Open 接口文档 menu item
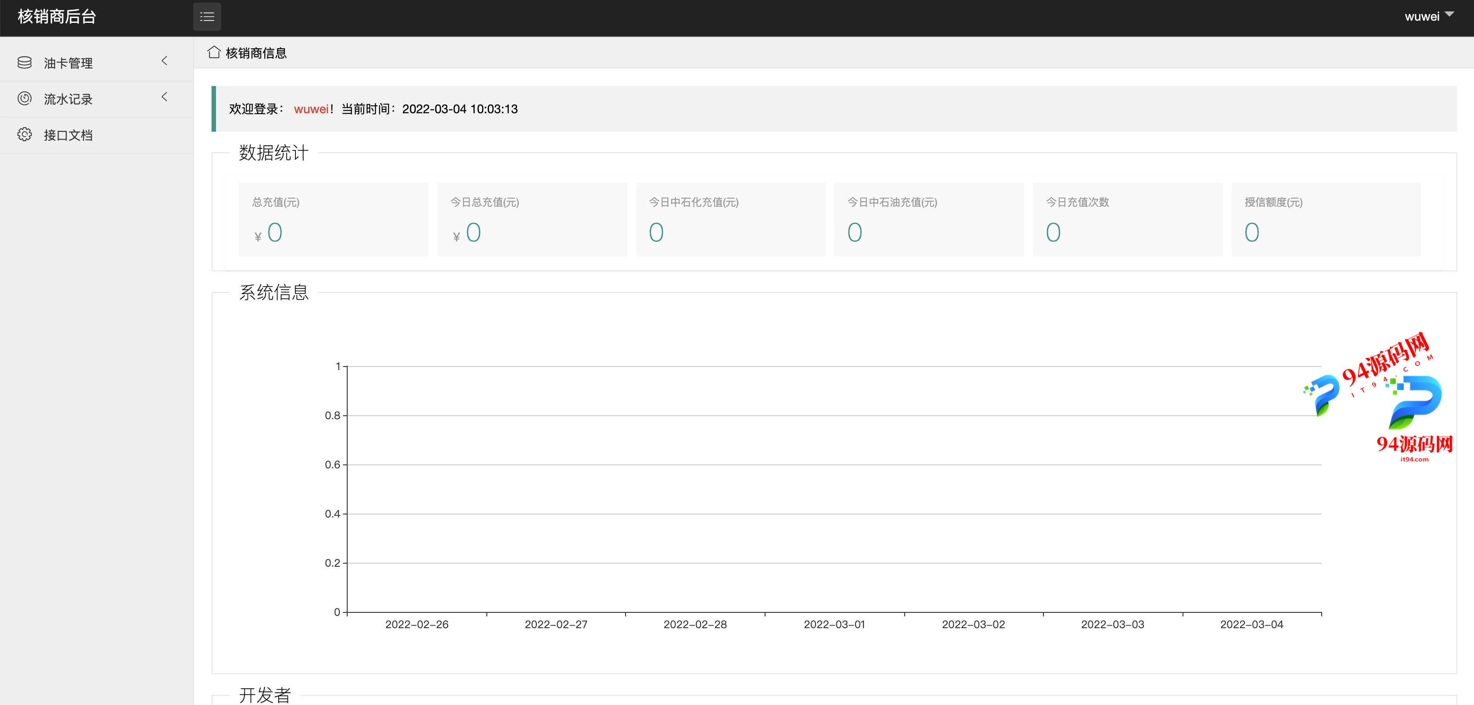This screenshot has width=1474, height=705. point(96,135)
